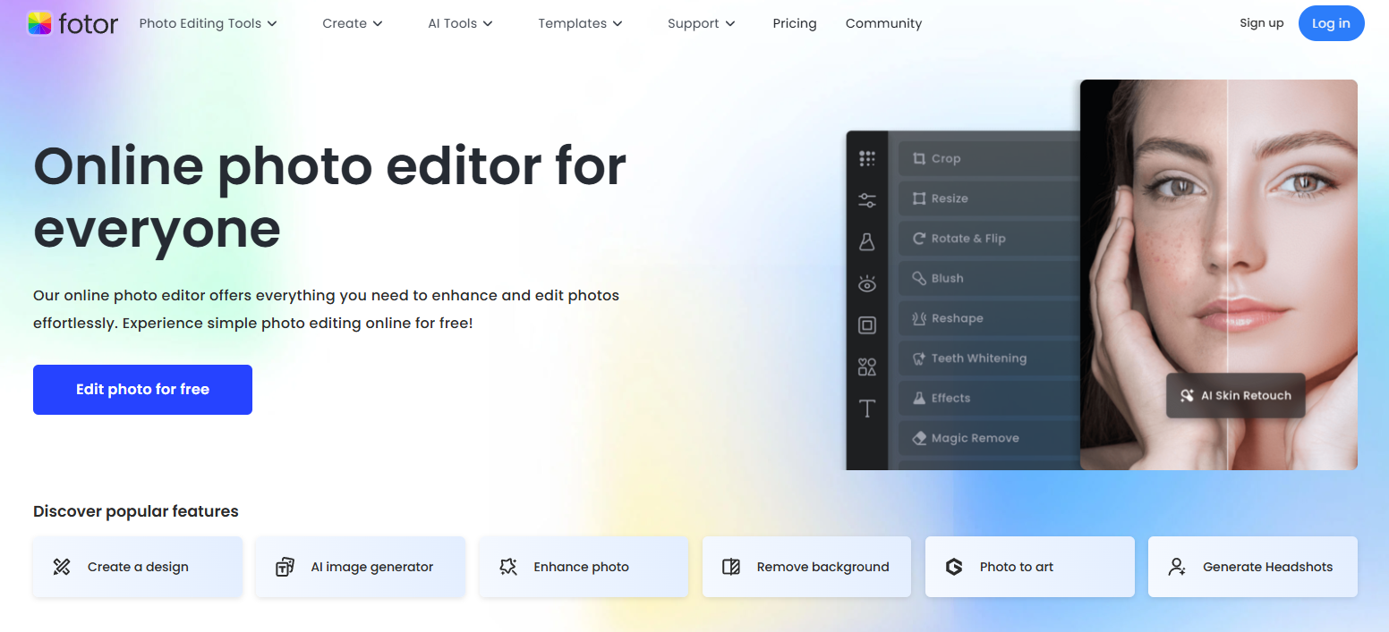The image size is (1389, 632).
Task: Click the elements shapes icon in sidebar
Action: tap(866, 367)
